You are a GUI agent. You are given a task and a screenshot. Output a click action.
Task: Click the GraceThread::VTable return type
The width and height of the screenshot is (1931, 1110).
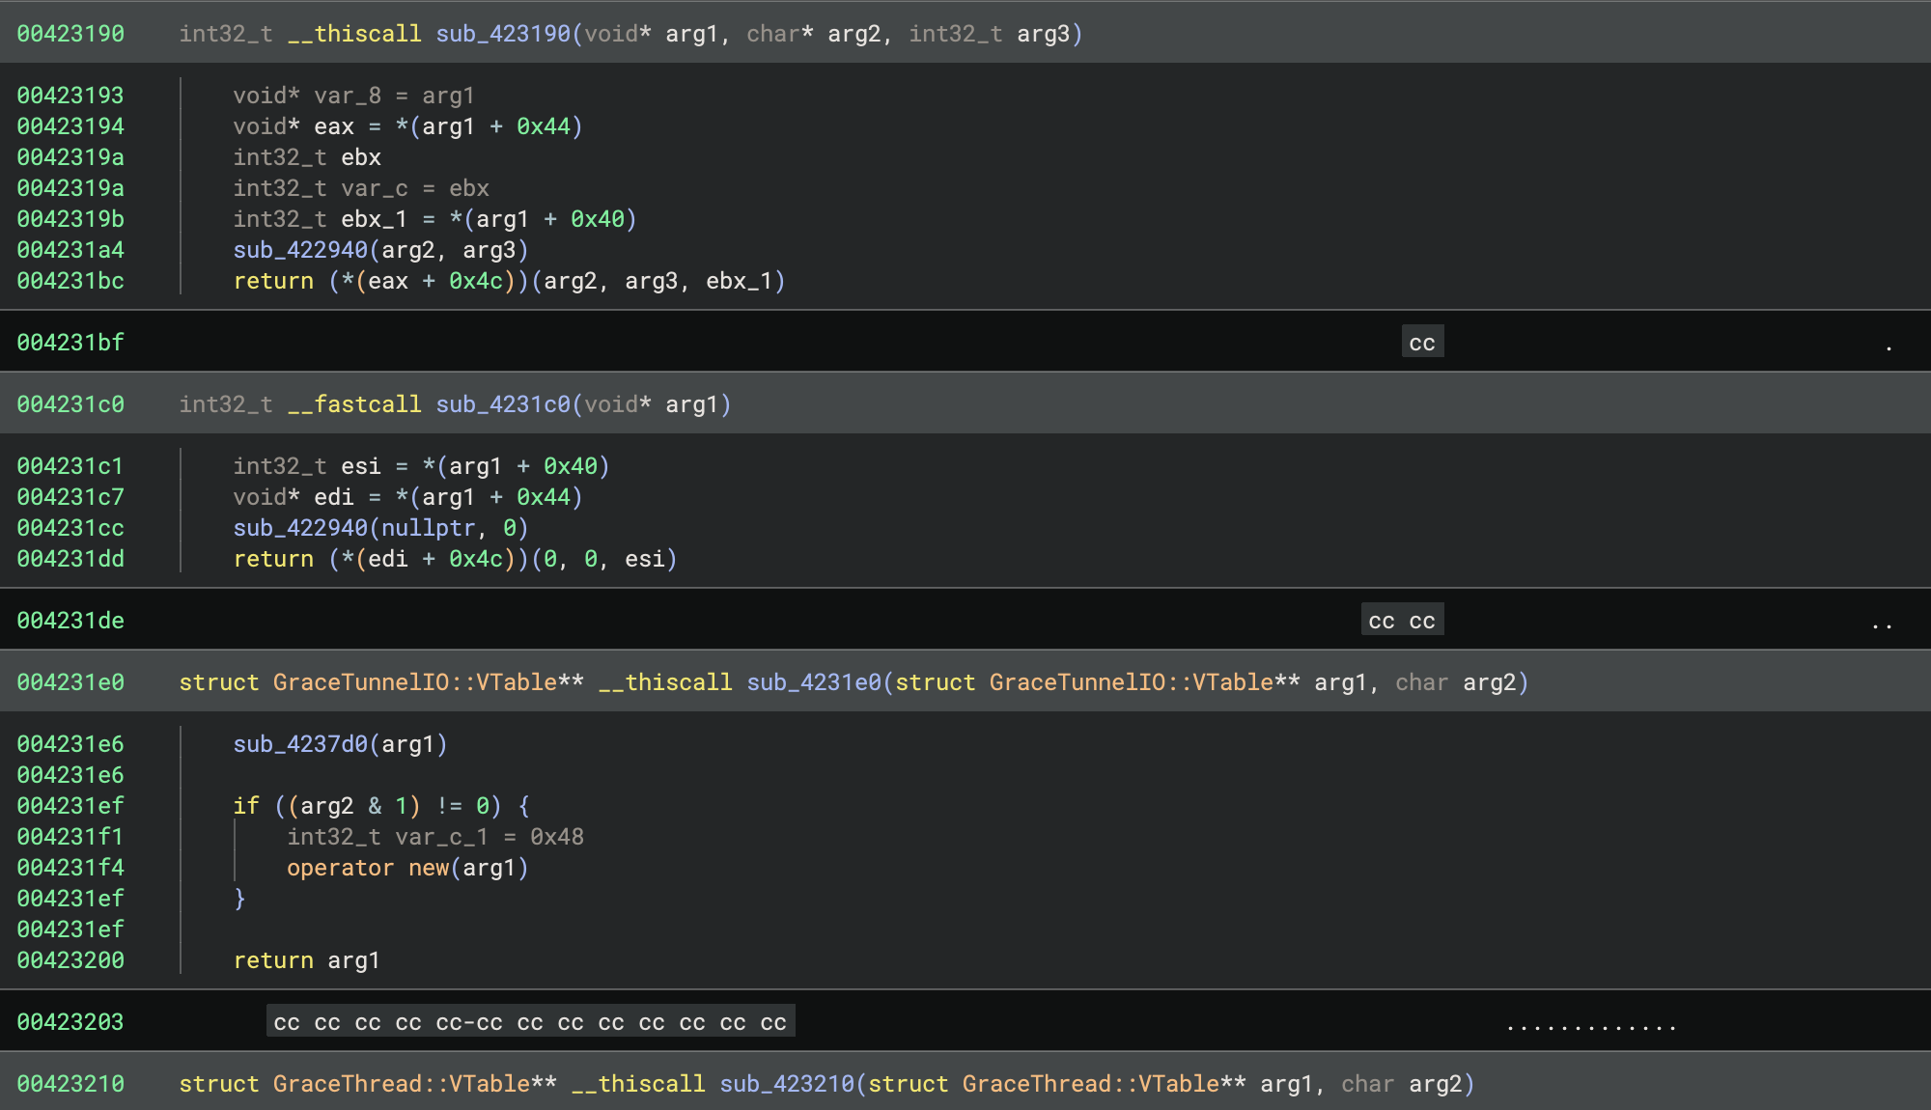click(401, 1084)
